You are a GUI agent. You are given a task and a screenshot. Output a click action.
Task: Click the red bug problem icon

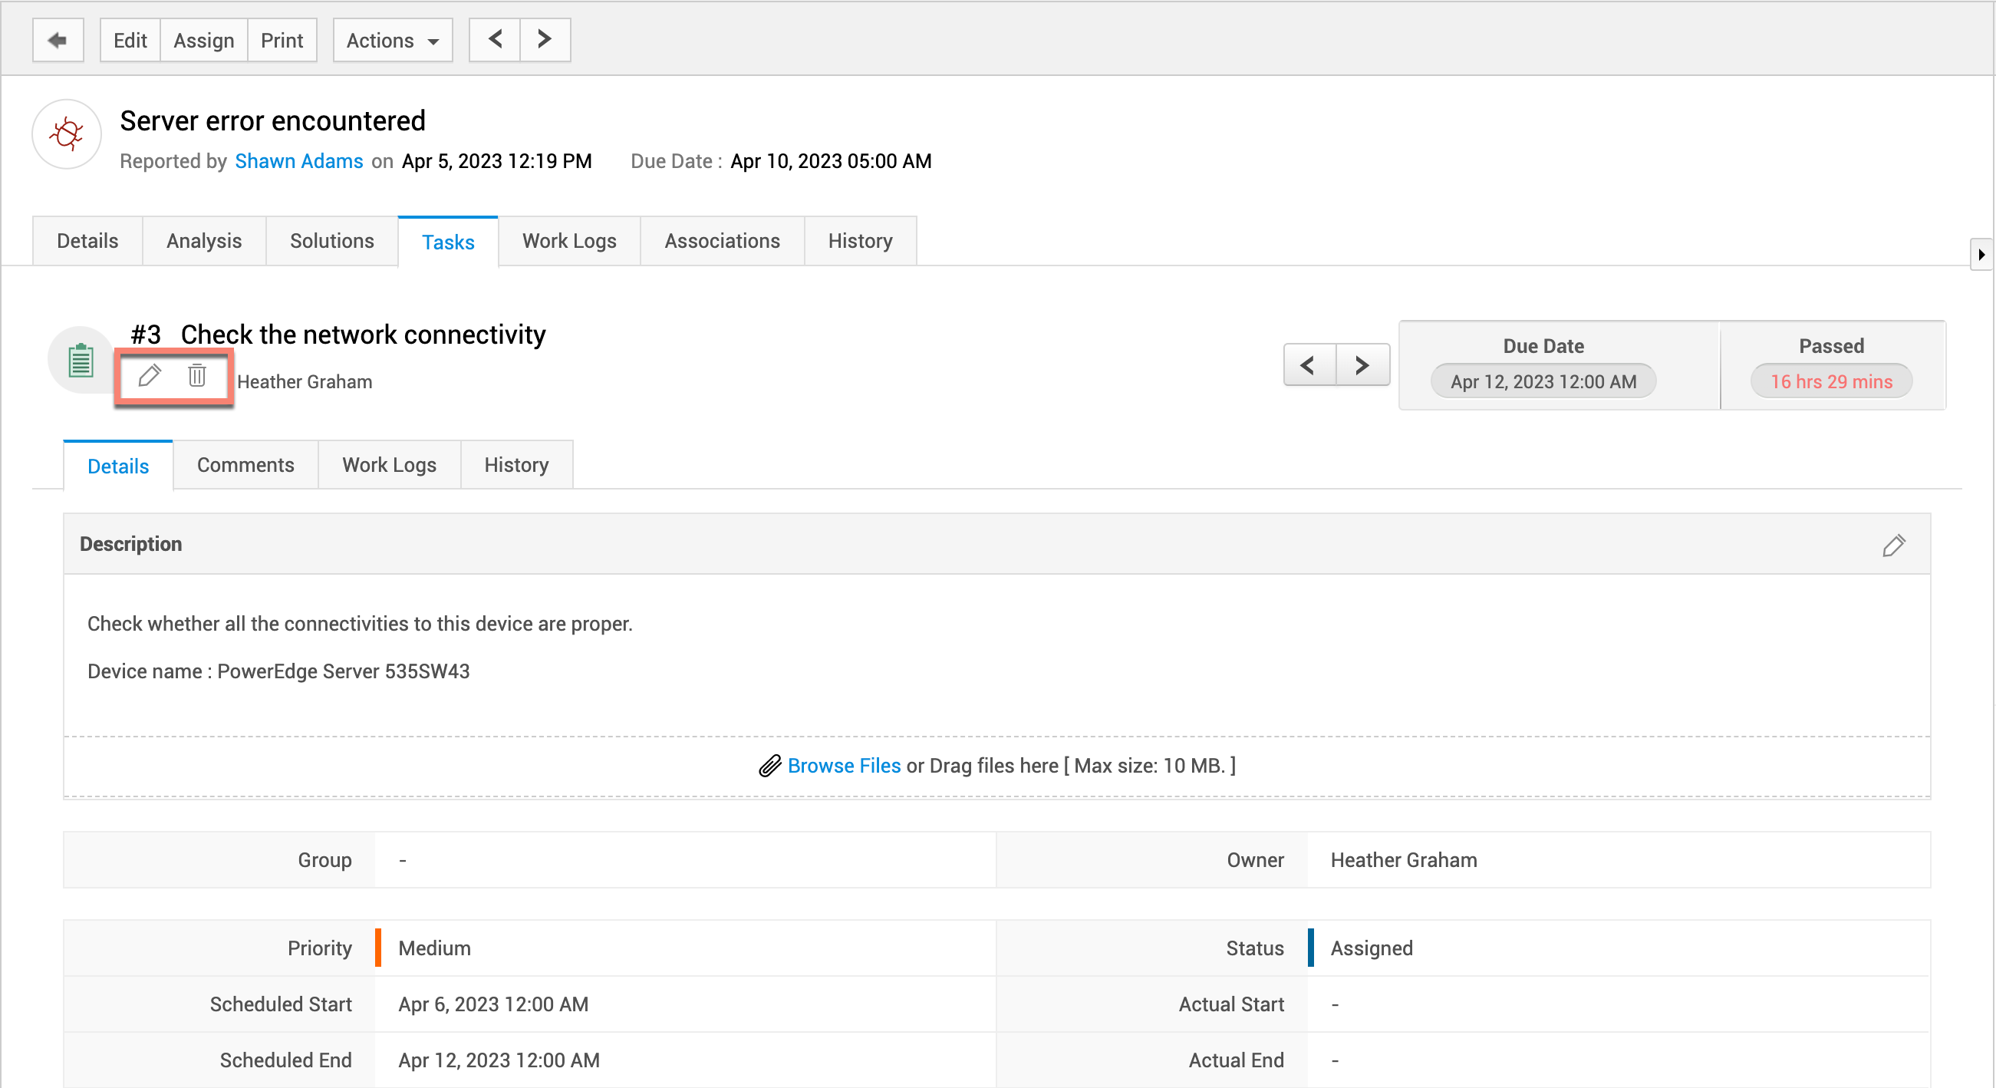(67, 134)
